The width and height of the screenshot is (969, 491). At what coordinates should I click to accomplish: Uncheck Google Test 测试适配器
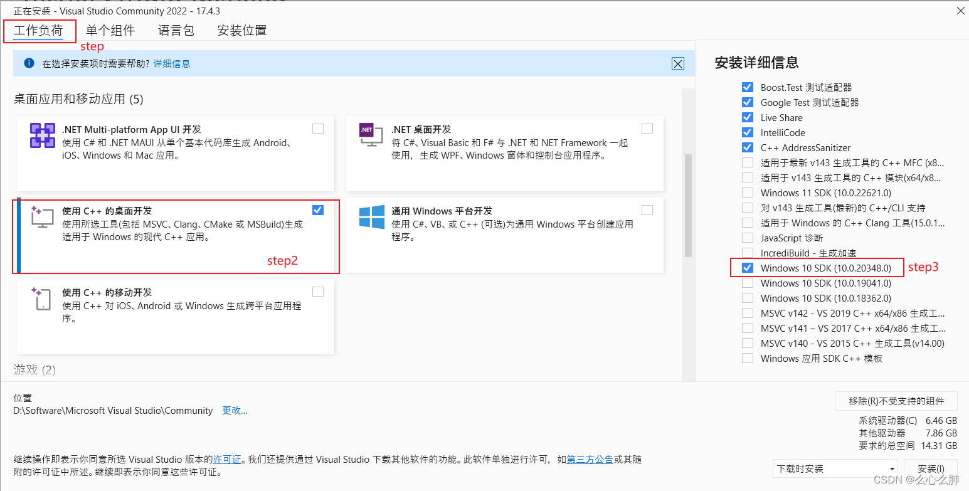coord(747,102)
